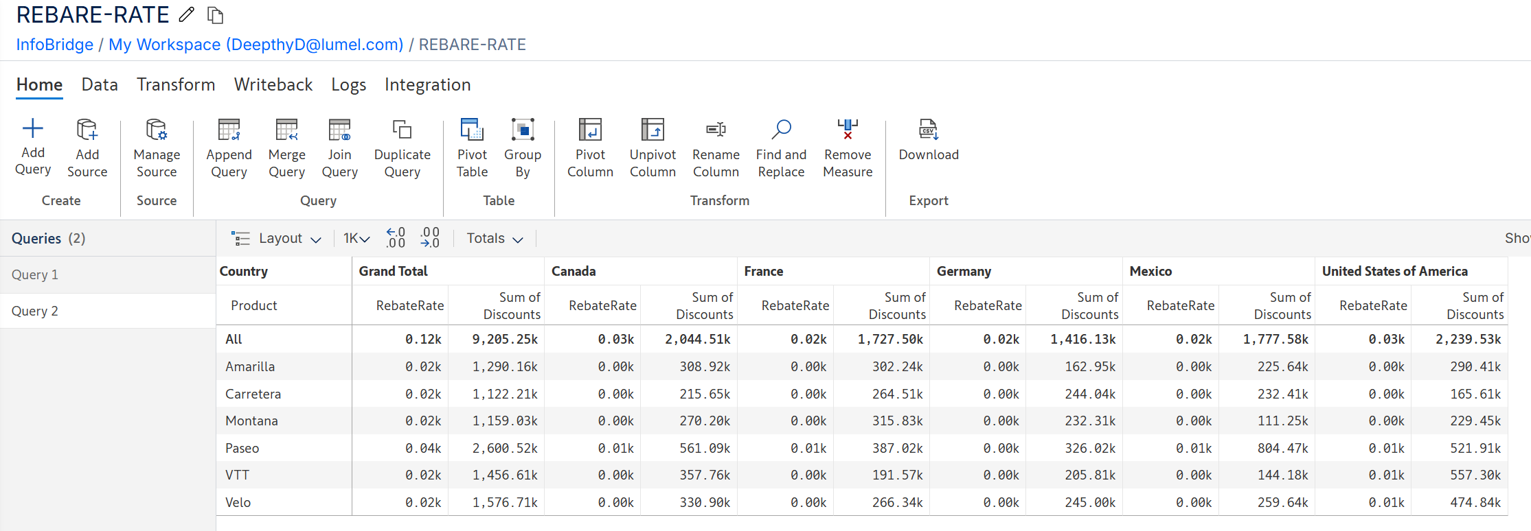Expand the Totals dropdown
This screenshot has height=531, width=1531.
[x=495, y=238]
